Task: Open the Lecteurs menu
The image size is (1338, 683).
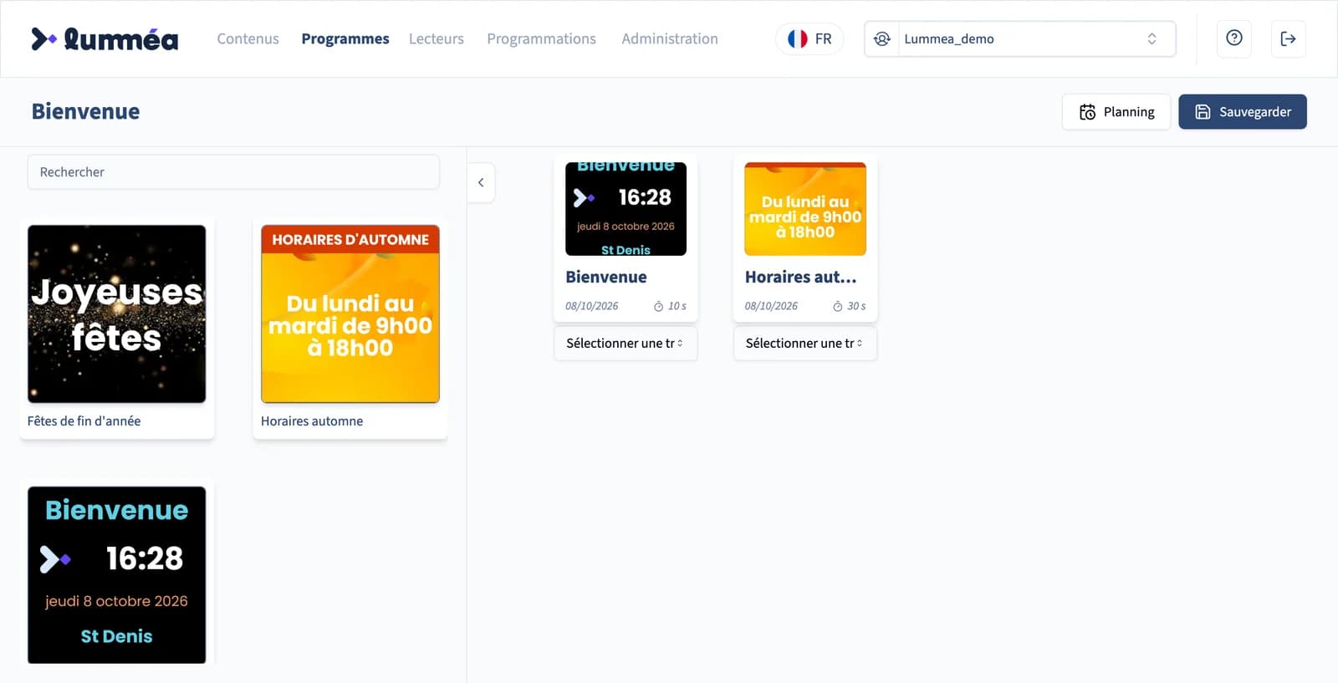Action: click(x=437, y=38)
